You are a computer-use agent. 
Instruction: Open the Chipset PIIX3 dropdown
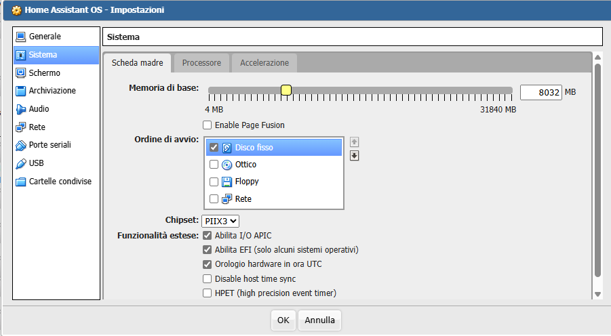coord(220,221)
